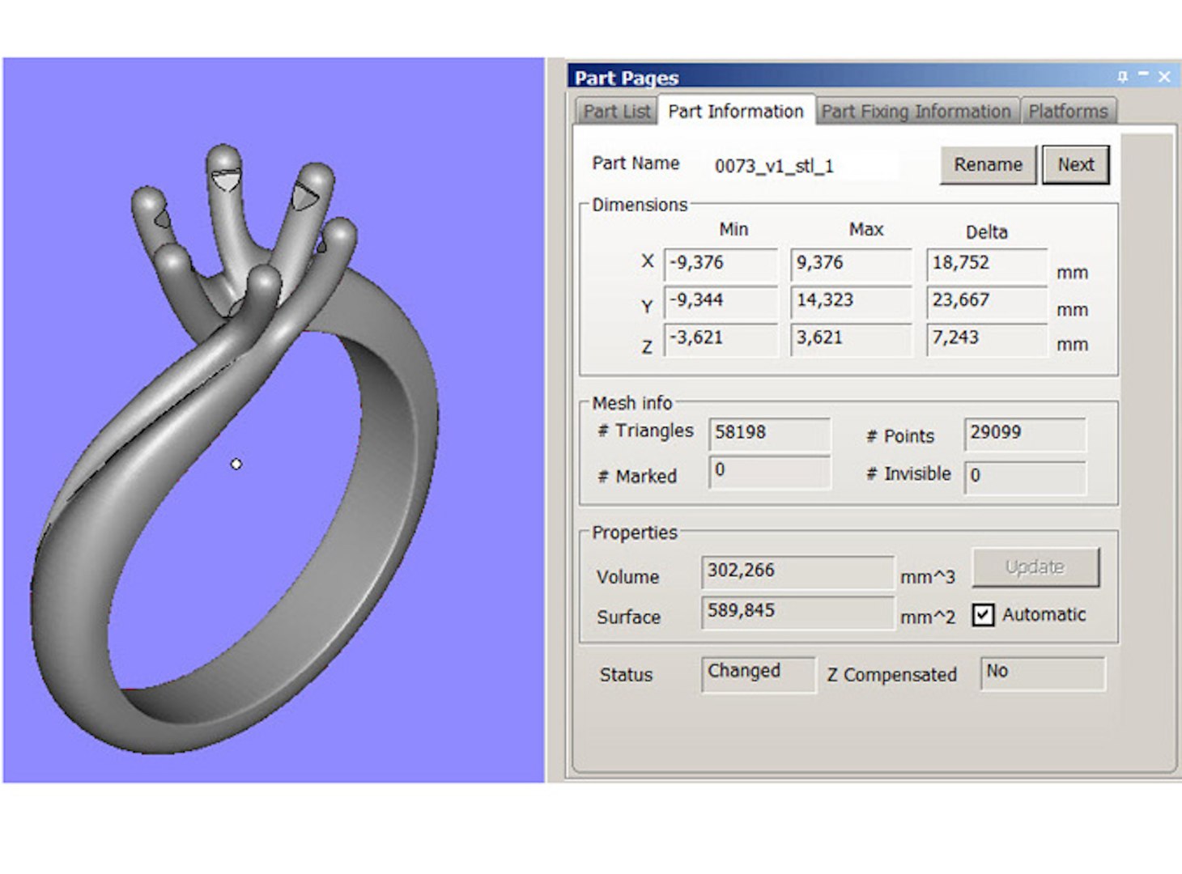The width and height of the screenshot is (1182, 874).
Task: Click the Rename button
Action: pyautogui.click(x=988, y=165)
